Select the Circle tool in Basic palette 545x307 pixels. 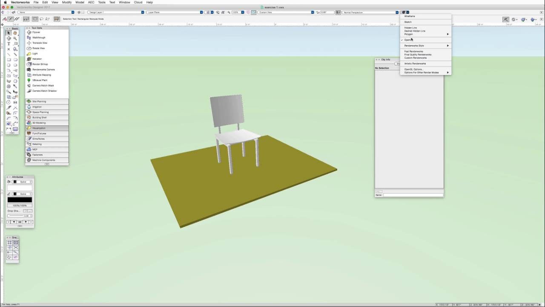pos(9,65)
